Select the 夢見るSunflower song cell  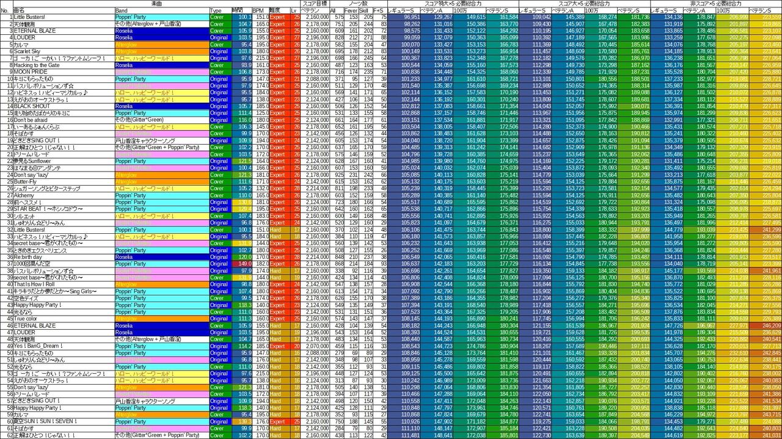tap(63, 161)
